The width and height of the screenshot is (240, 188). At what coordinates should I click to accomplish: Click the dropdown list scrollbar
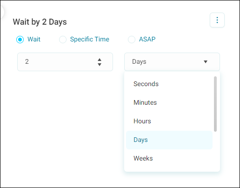click(x=215, y=104)
